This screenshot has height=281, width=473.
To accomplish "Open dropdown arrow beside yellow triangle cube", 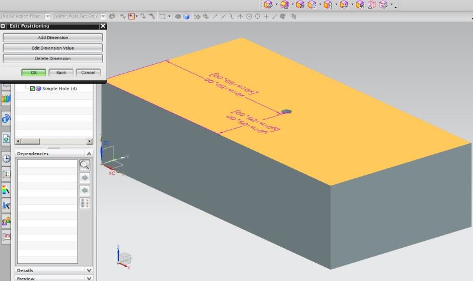I will click(293, 4).
